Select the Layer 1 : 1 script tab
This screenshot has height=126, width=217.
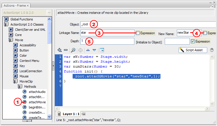pyautogui.click(x=69, y=114)
